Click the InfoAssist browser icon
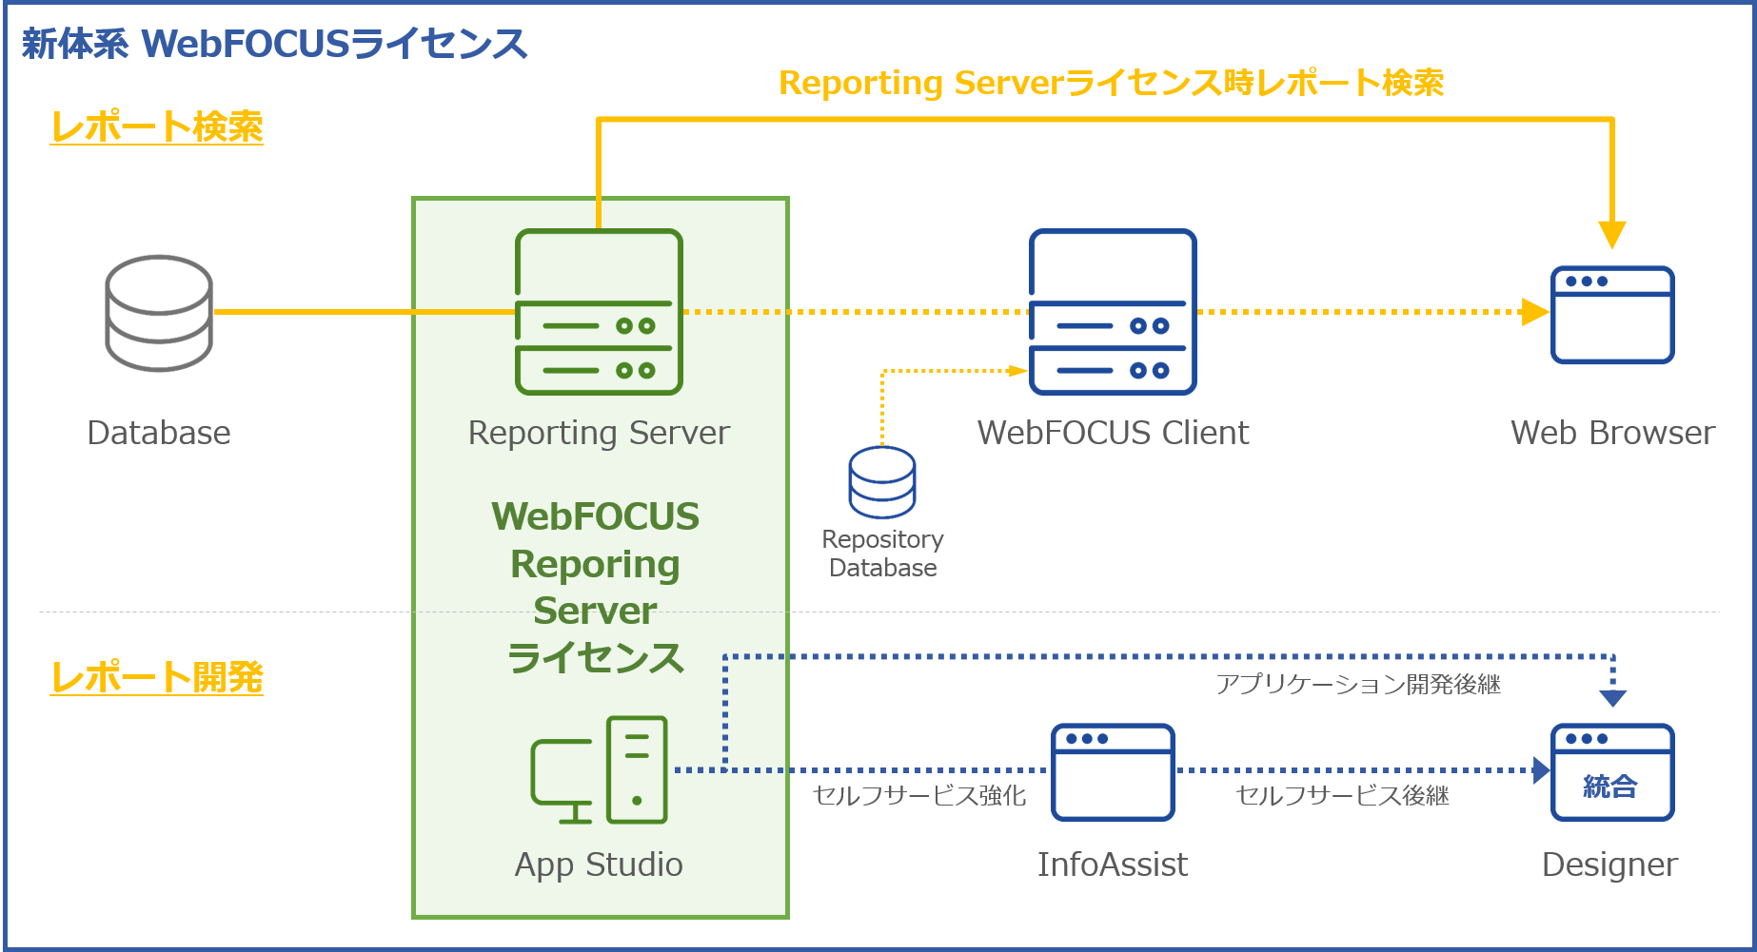1757x952 pixels. point(1112,773)
